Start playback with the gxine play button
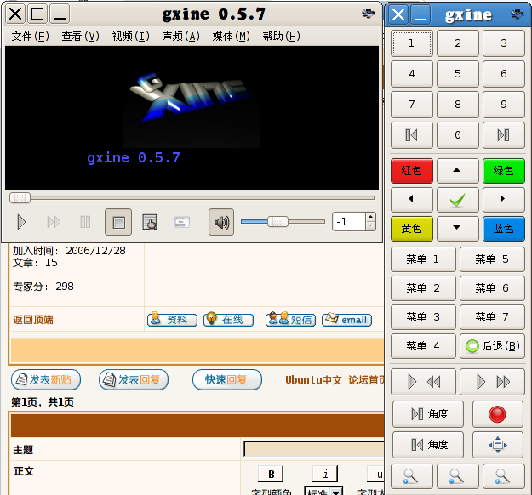Screen dimensions: 532x495 coord(21,223)
